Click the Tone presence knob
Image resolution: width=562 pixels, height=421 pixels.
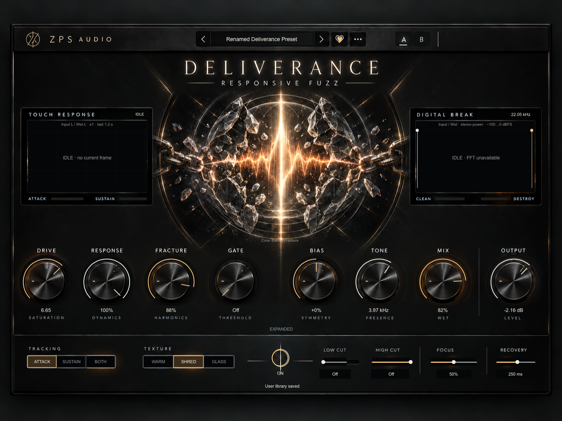coord(379,281)
